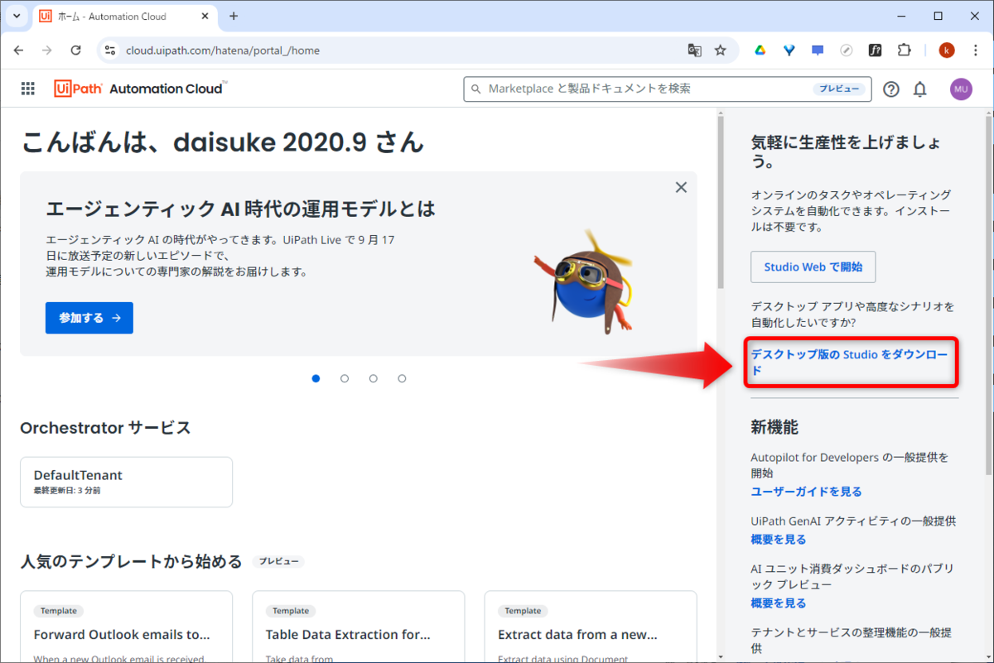
Task: Click the browser forward arrow
Action: click(x=47, y=50)
